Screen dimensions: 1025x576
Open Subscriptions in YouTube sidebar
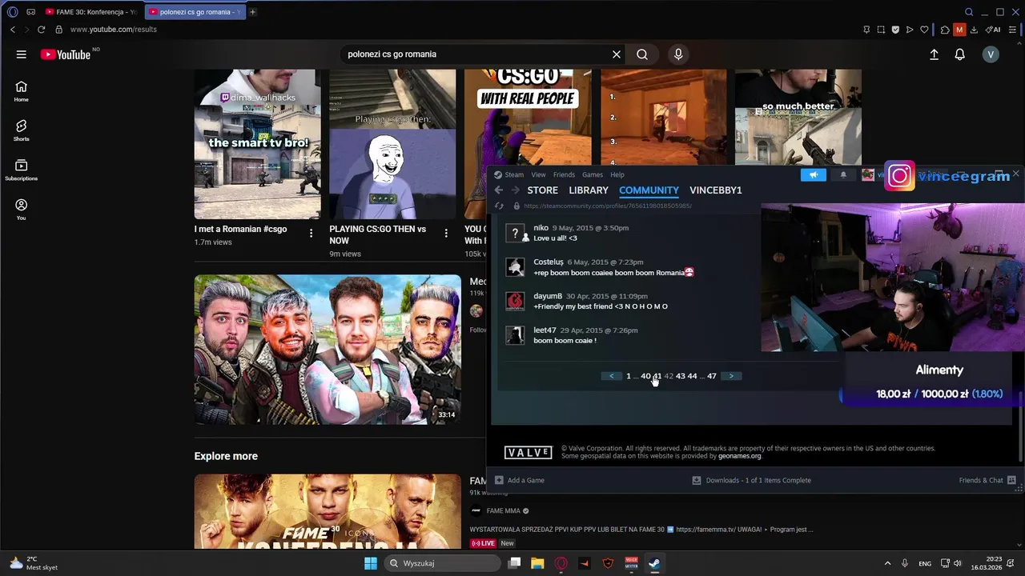tap(21, 170)
